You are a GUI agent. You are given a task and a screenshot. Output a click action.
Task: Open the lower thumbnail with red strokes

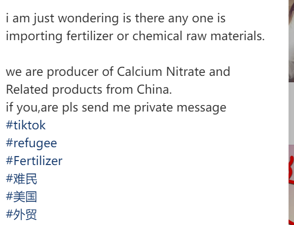291,185
